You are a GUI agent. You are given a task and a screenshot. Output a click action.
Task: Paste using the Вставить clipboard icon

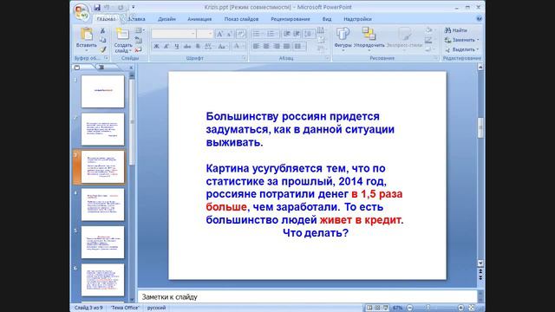[86, 35]
